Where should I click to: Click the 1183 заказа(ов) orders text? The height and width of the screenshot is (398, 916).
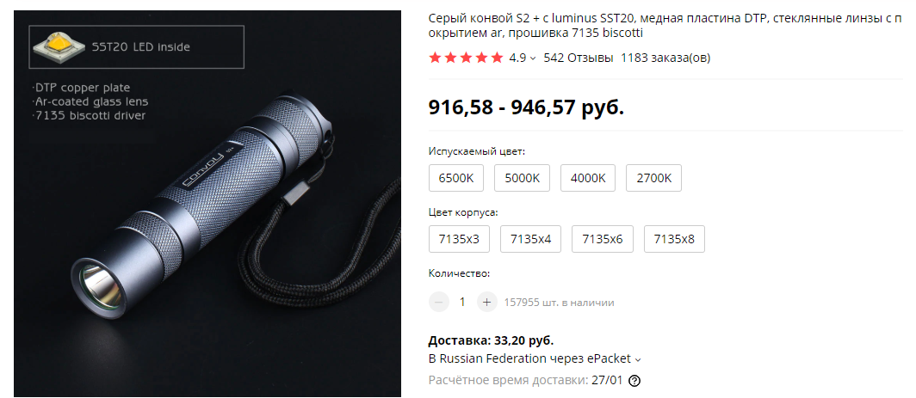[665, 58]
